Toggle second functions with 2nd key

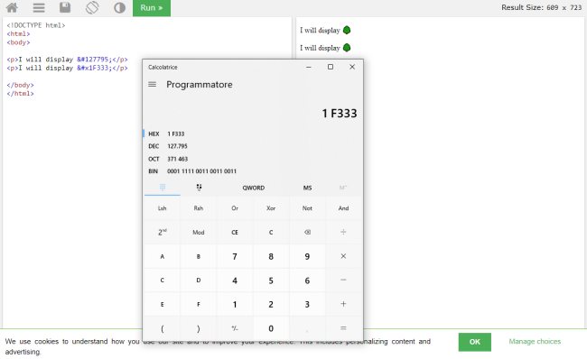pyautogui.click(x=162, y=232)
